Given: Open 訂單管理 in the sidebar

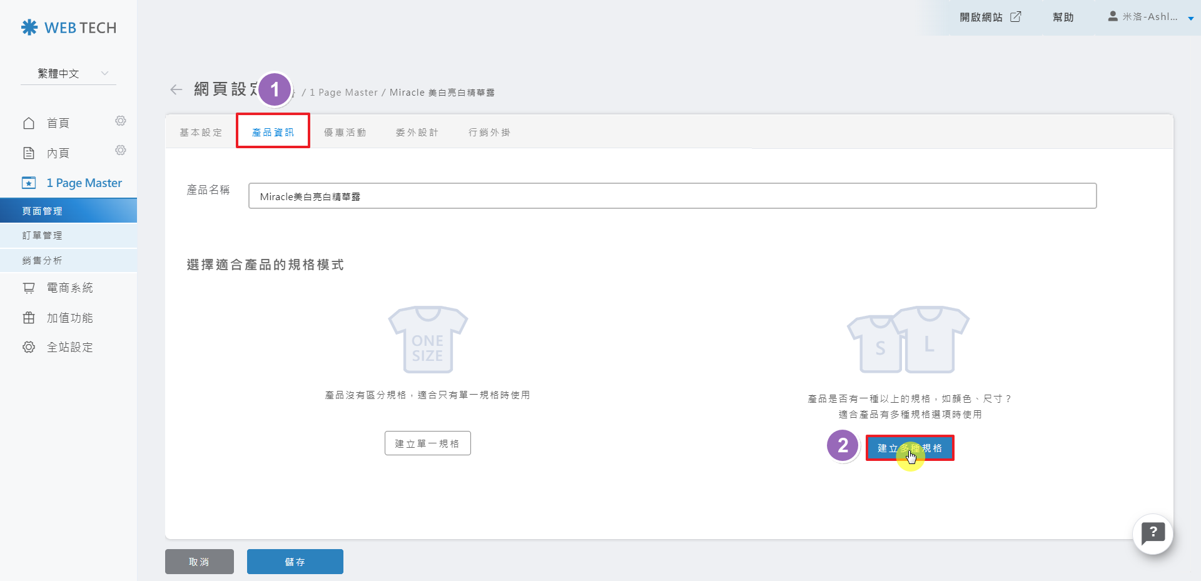Looking at the screenshot, I should point(43,236).
